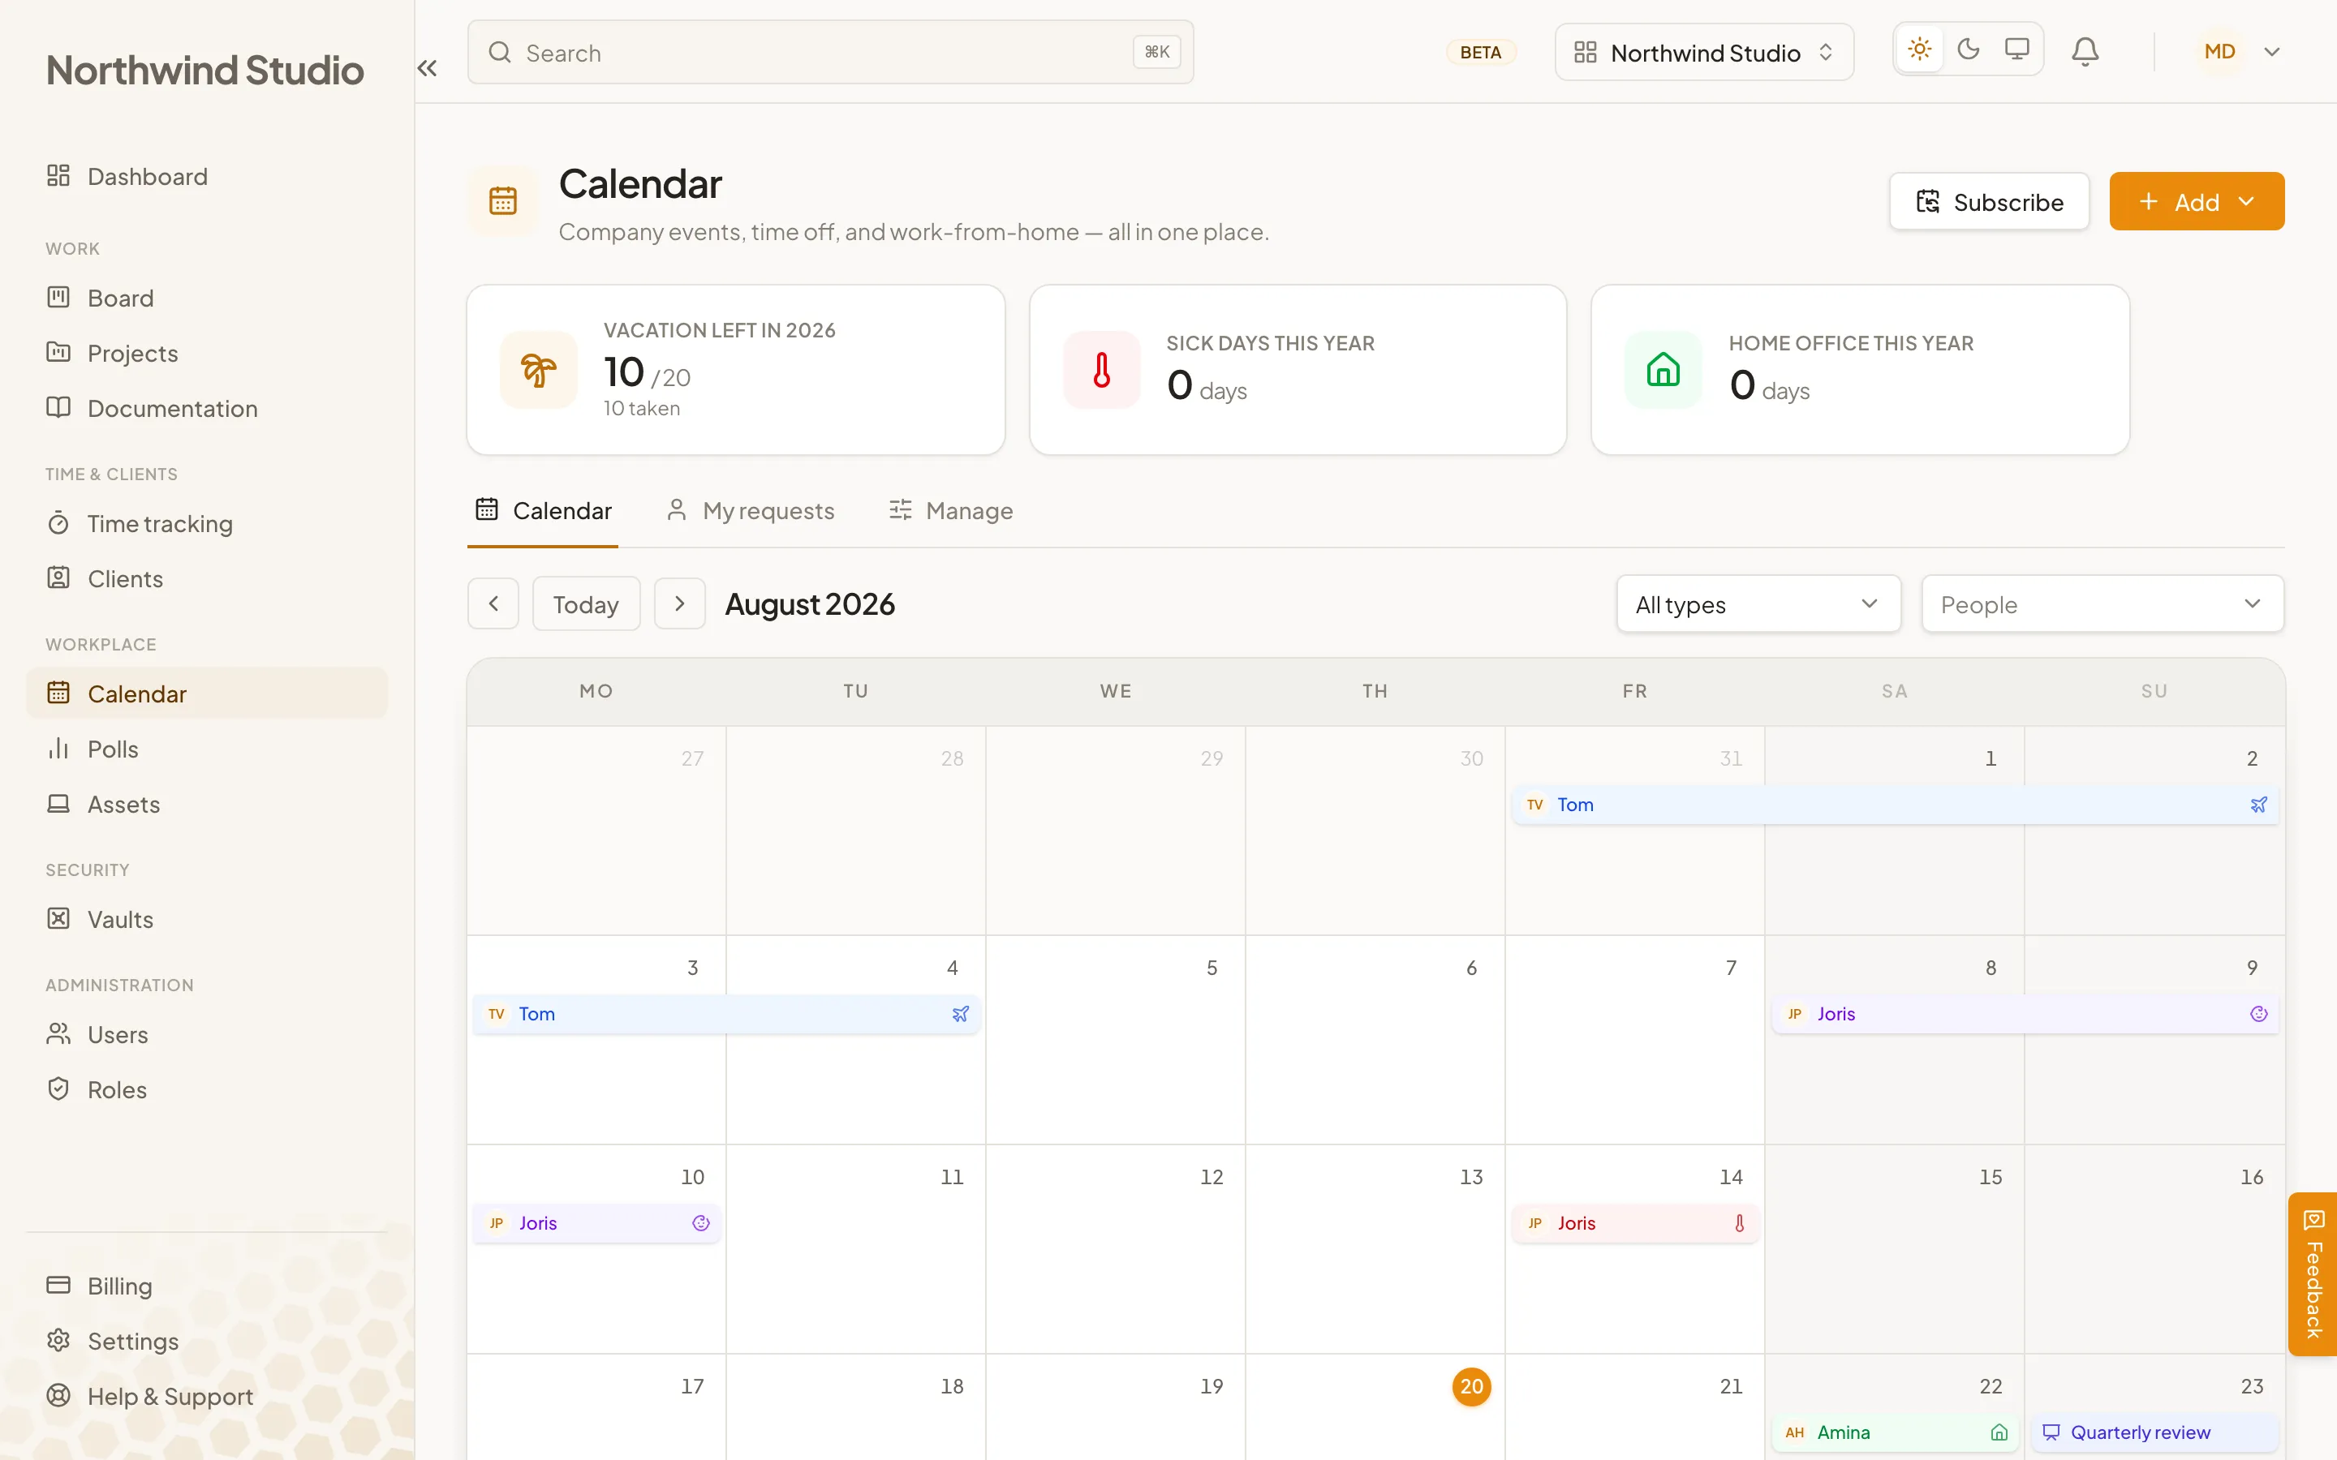Open Clients page

pyautogui.click(x=207, y=578)
